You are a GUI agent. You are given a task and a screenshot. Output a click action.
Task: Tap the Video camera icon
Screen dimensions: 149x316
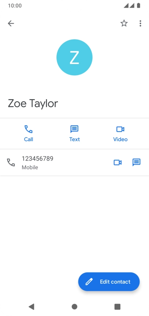120,129
